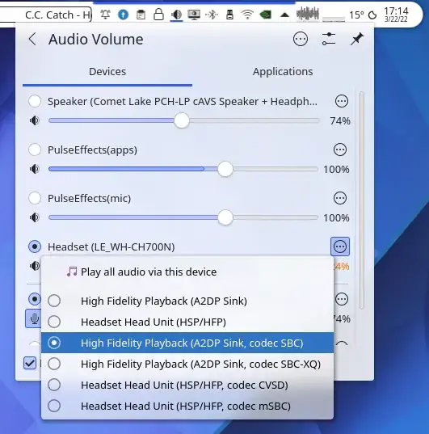Viewport: 429px width, 434px height.
Task: Switch to the Applications tab
Action: coord(283,72)
